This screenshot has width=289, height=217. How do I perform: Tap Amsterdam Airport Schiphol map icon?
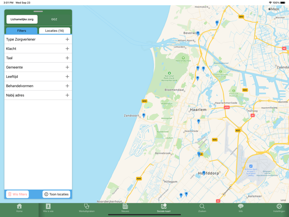click(251, 166)
